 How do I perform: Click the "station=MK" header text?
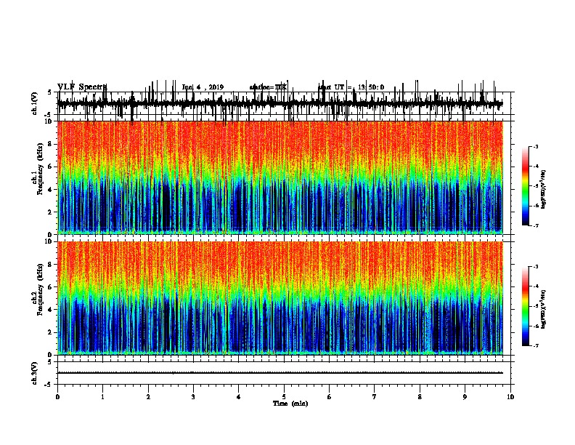[x=268, y=87]
